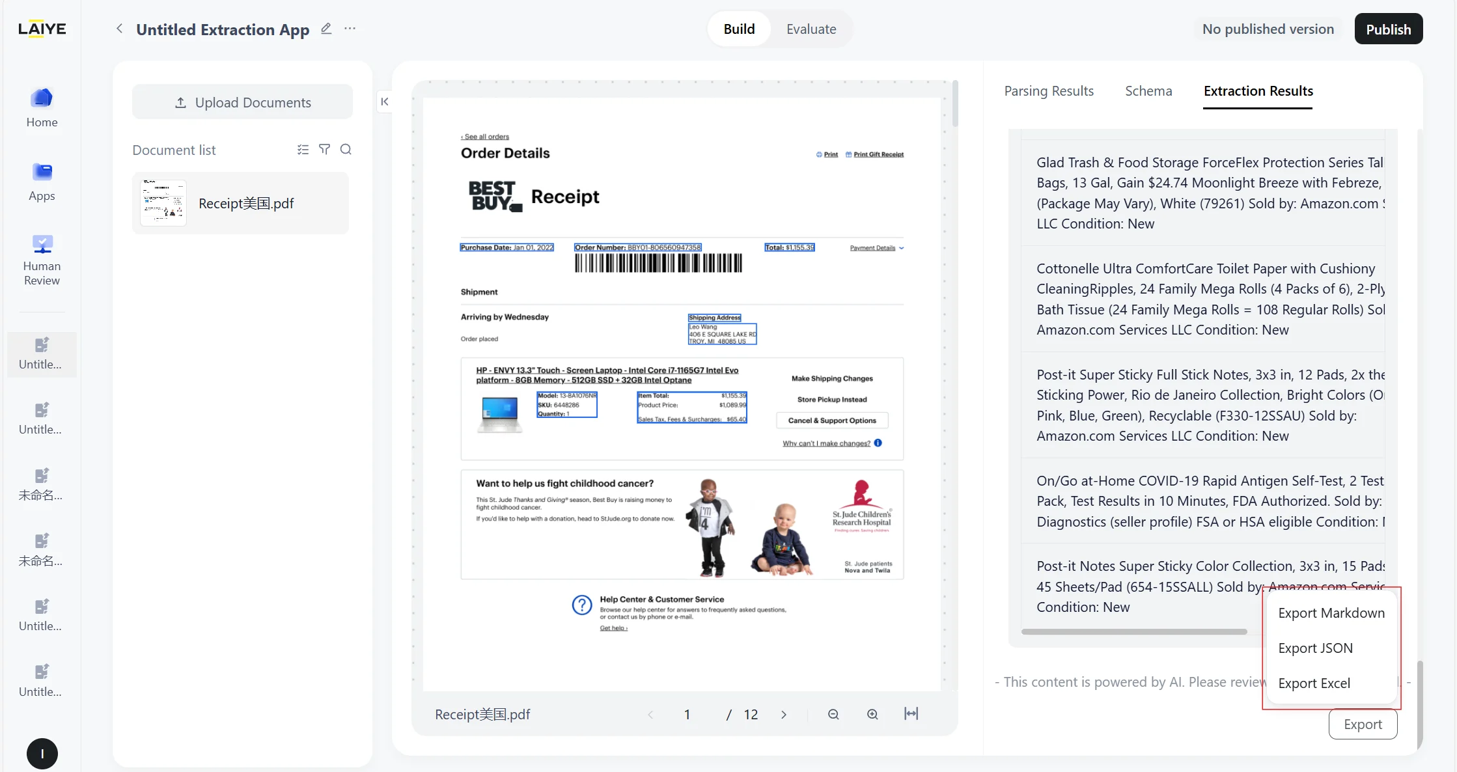Click the Publish button

[1389, 29]
